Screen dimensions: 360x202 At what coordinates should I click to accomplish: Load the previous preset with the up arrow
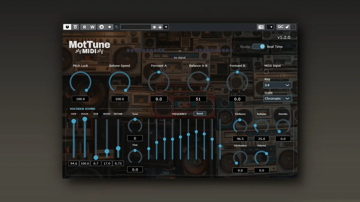(154, 27)
